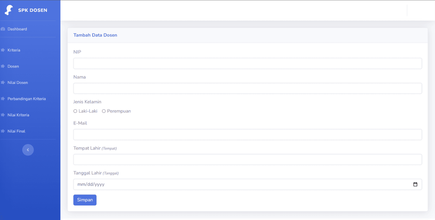This screenshot has height=220, width=435.
Task: Click the icon beside Kriteria
Action: pos(3,50)
